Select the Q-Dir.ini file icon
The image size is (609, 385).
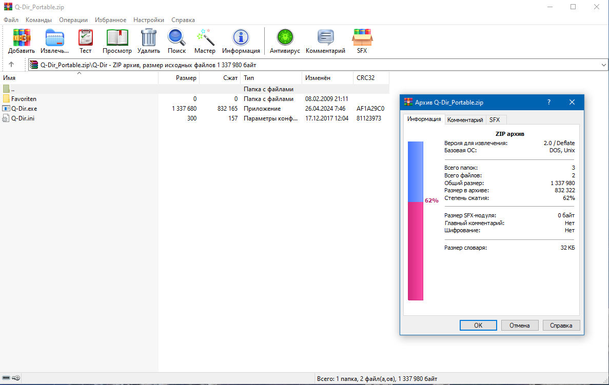click(6, 118)
